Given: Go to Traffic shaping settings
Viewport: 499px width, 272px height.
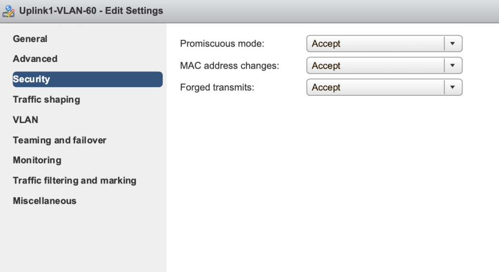Looking at the screenshot, I should point(46,99).
